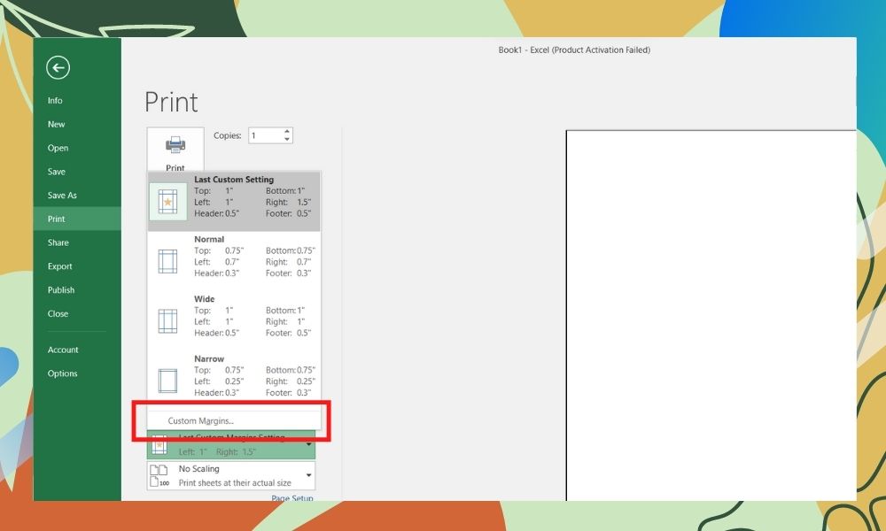Screen dimensions: 886x531
Task: Click the No Scaling pages icon
Action: point(159,475)
